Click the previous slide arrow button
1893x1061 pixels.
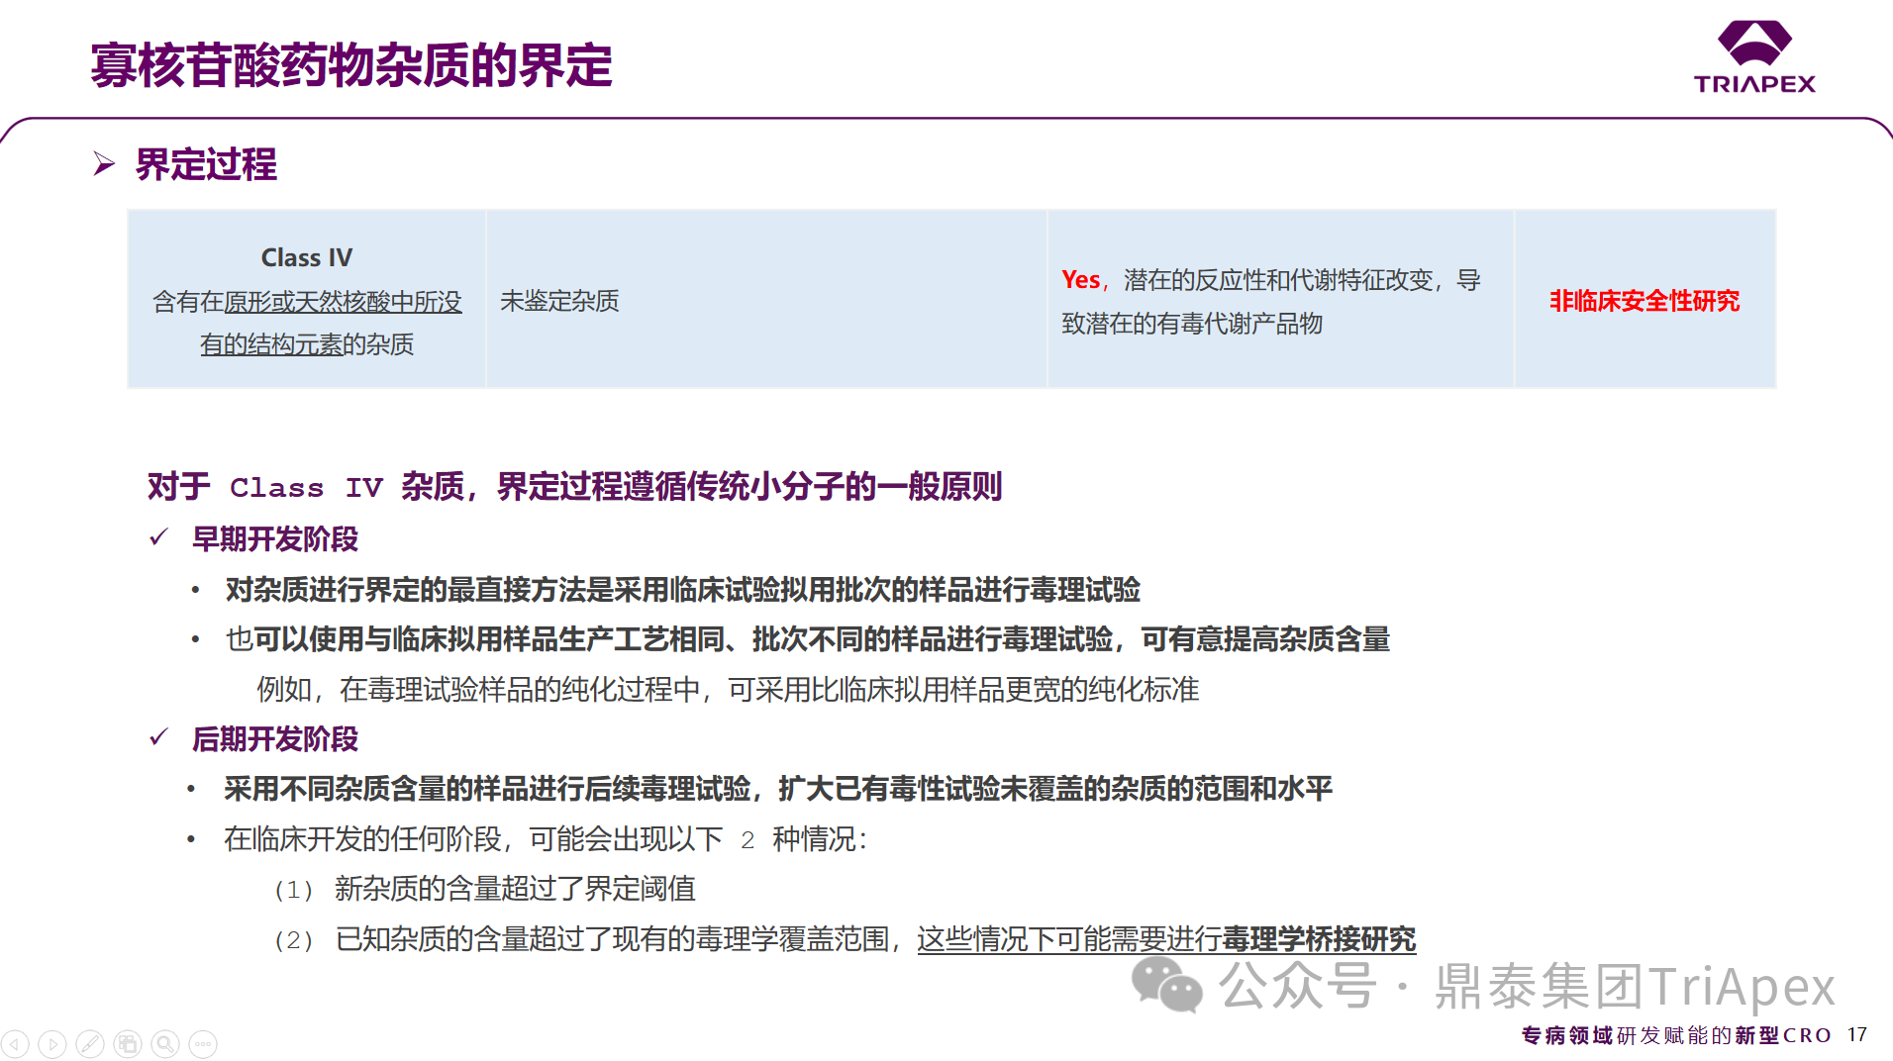(15, 1043)
